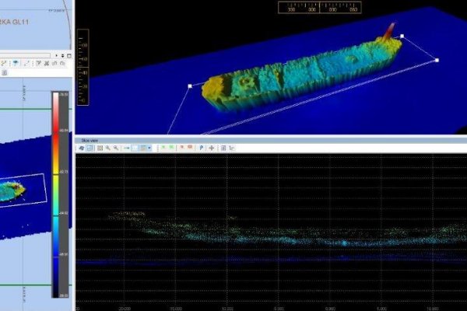467x311 pixels.
Task: Click the first red flag icon in Slice view
Action: pyautogui.click(x=181, y=148)
